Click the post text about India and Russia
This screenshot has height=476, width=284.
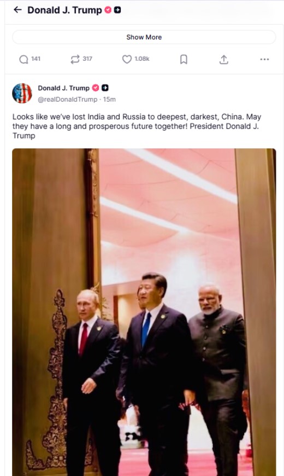pyautogui.click(x=137, y=126)
